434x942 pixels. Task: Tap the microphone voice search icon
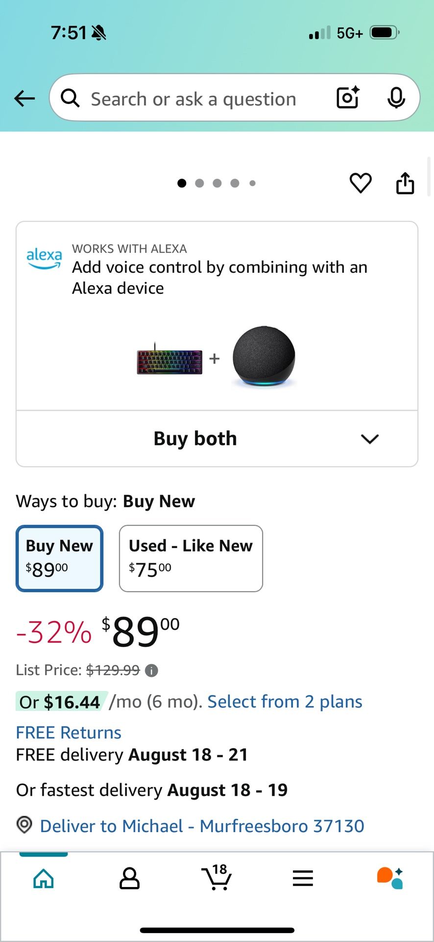point(396,98)
